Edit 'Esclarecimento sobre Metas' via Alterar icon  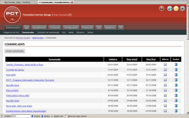tap(165, 111)
